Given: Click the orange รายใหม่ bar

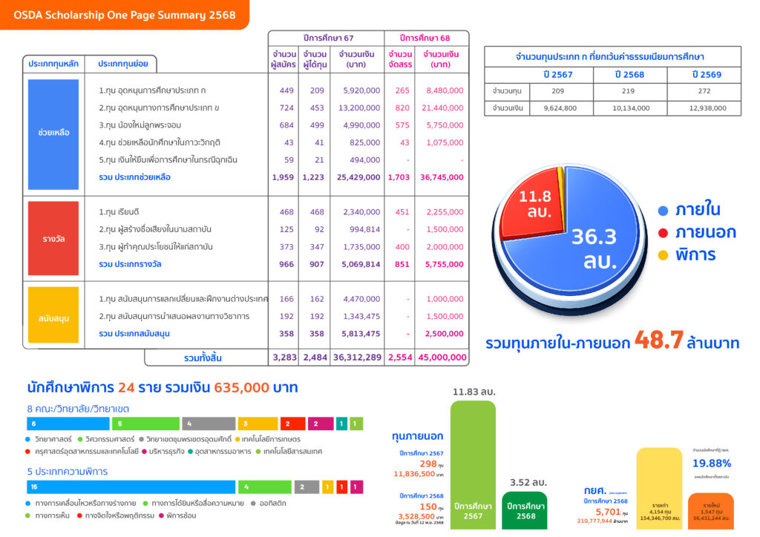Looking at the screenshot, I should pos(712,510).
